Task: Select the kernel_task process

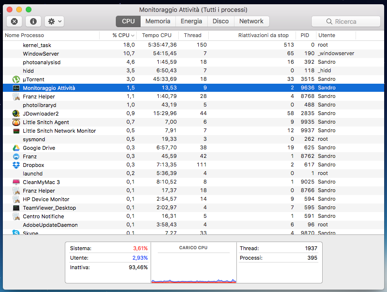Action: (193, 45)
